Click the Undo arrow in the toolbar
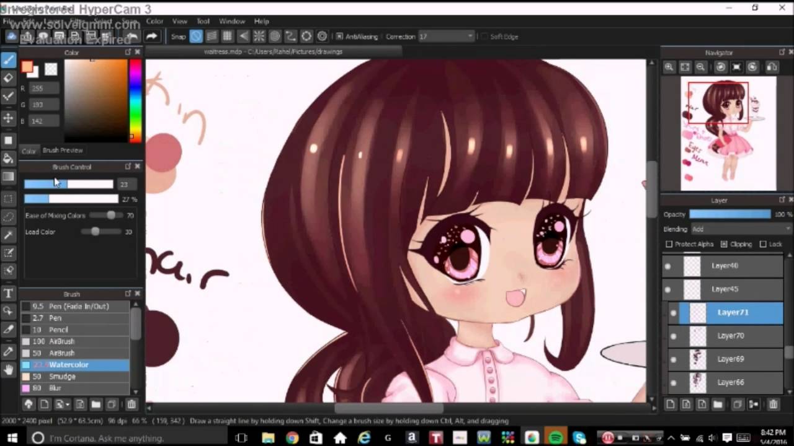The width and height of the screenshot is (794, 446). 133,37
